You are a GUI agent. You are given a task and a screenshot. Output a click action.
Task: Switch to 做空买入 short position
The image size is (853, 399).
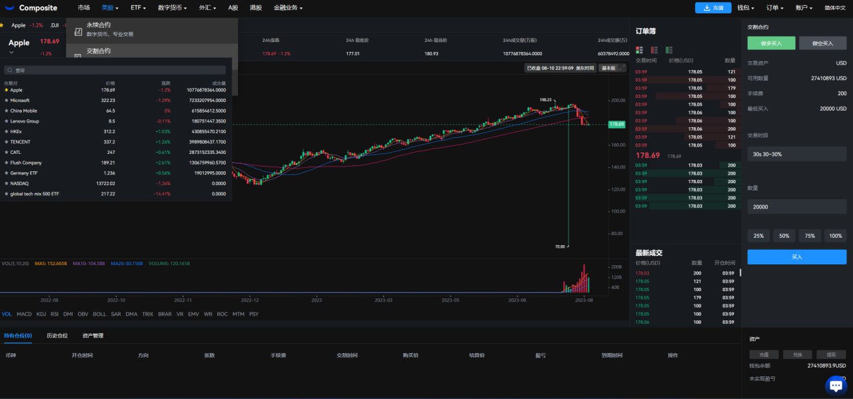pos(822,43)
